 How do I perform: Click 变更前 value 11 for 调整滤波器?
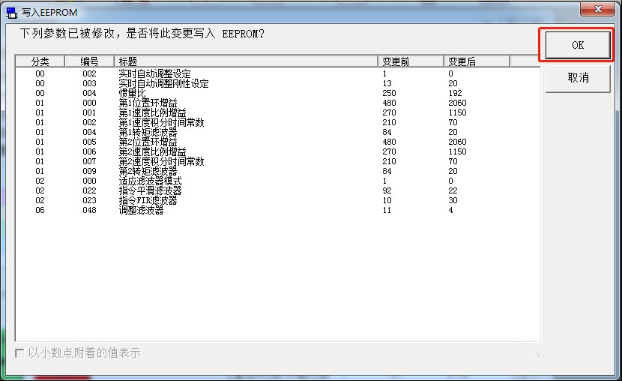coord(387,210)
